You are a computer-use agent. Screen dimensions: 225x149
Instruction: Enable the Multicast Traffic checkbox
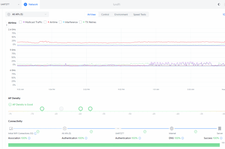[x=20, y=22]
